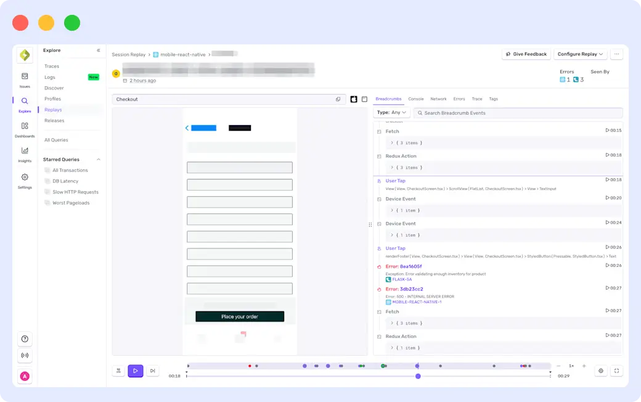Open the Issues section in the sidebar

click(25, 78)
